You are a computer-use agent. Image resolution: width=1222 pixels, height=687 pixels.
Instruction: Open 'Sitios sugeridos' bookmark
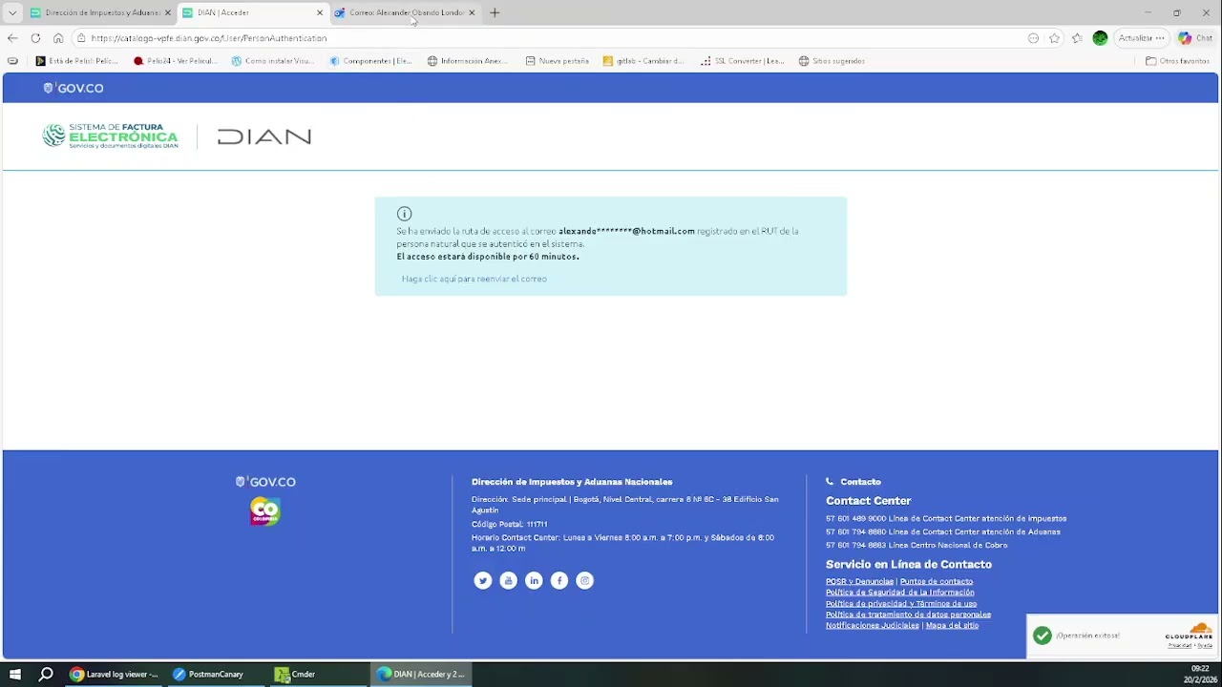[x=832, y=61]
